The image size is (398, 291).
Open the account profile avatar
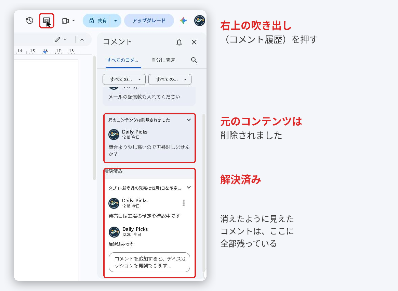pyautogui.click(x=199, y=21)
